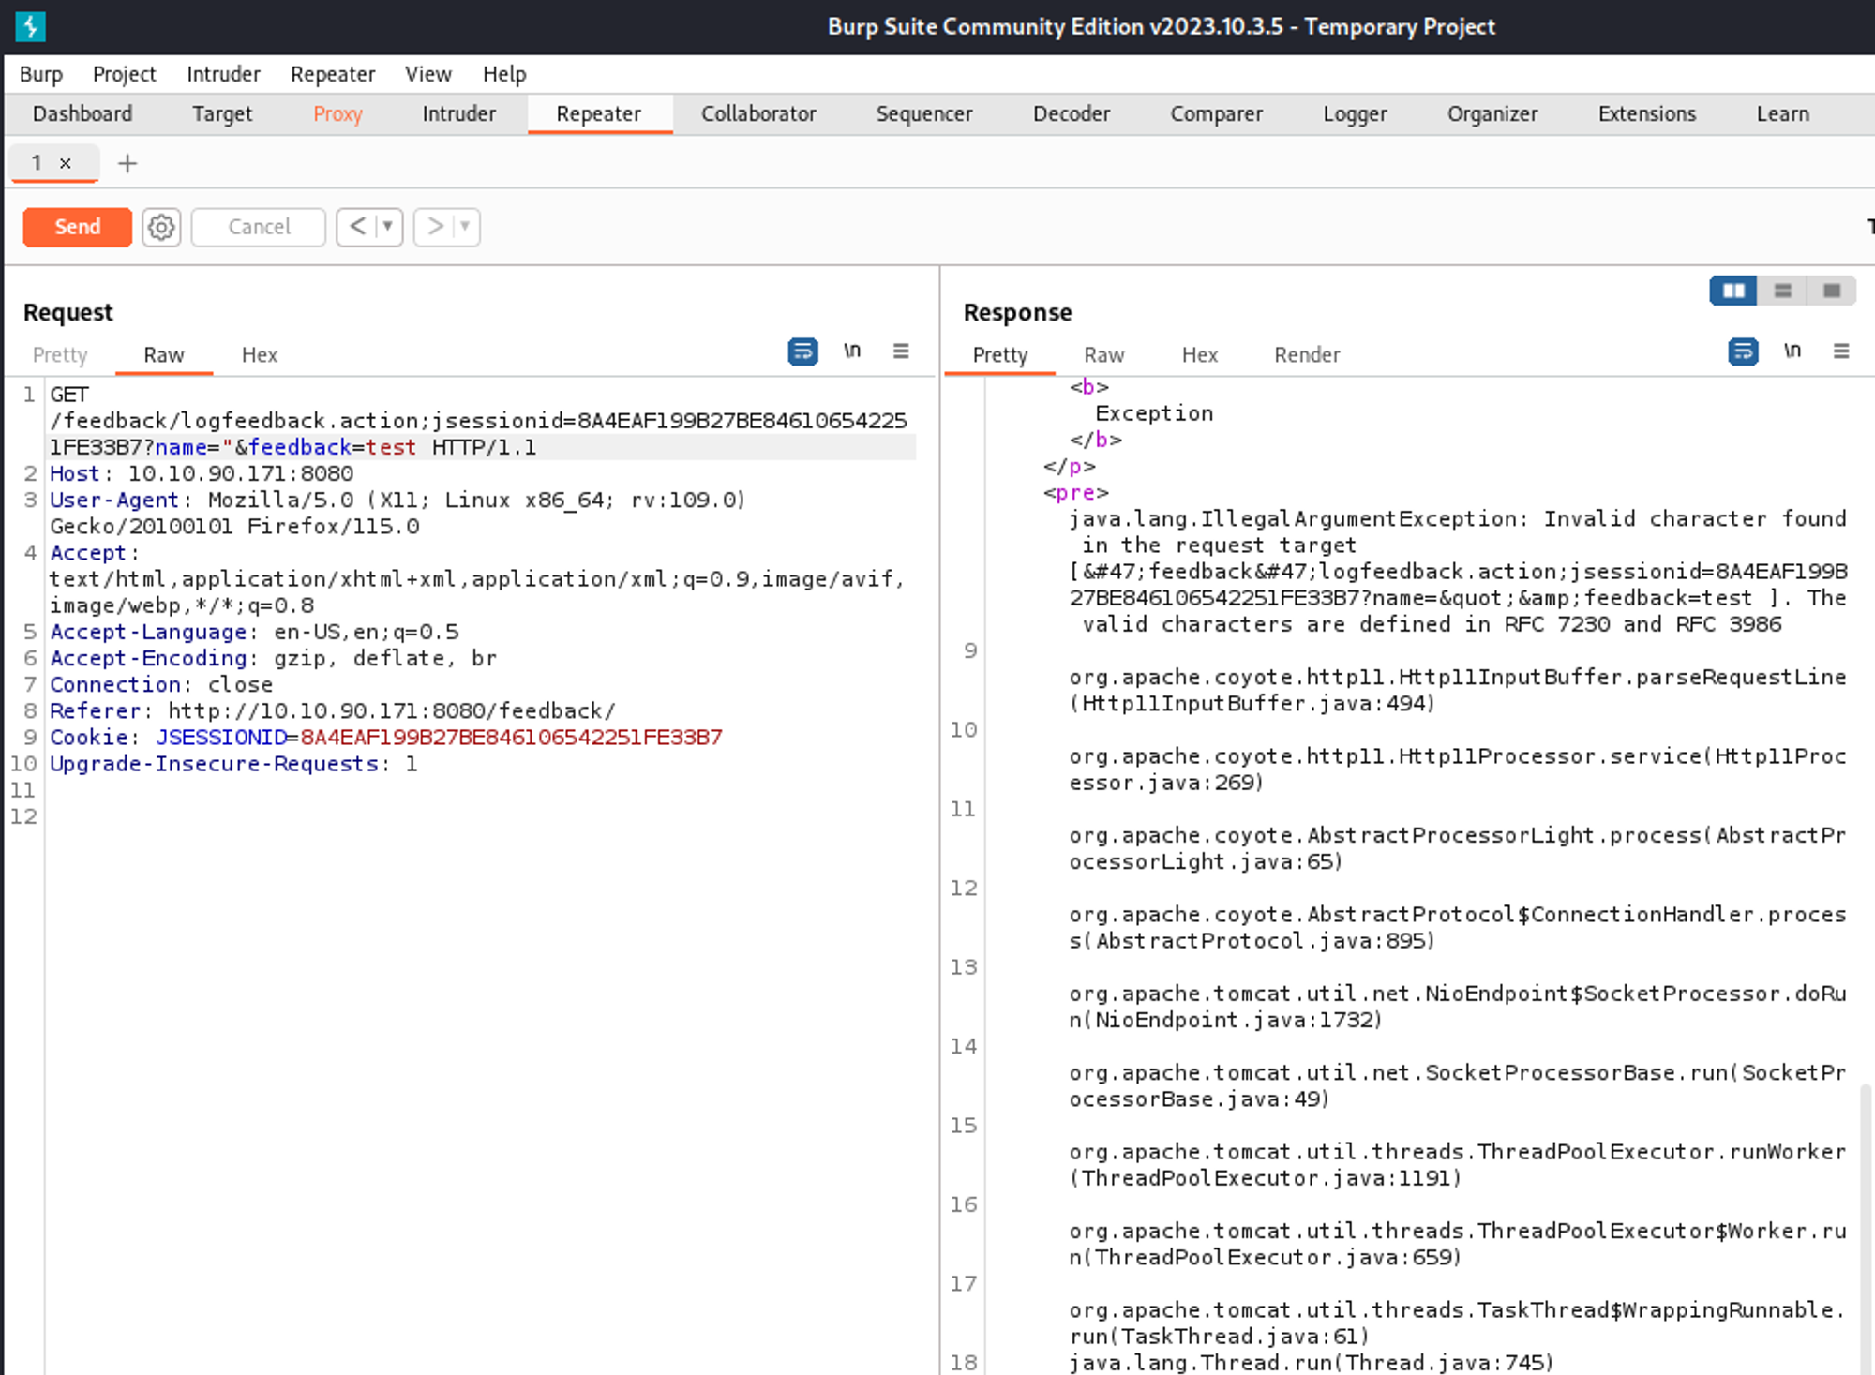Open the Intruder menu in menu bar
1875x1375 pixels.
point(223,74)
